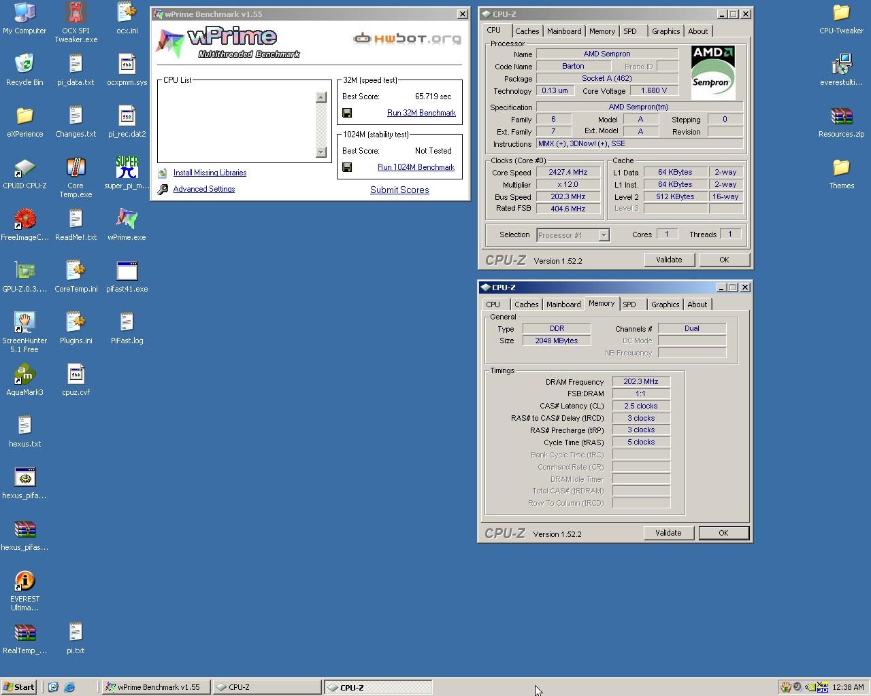Open the Windows Start button
Viewport: 871px width, 696px height.
(x=19, y=687)
